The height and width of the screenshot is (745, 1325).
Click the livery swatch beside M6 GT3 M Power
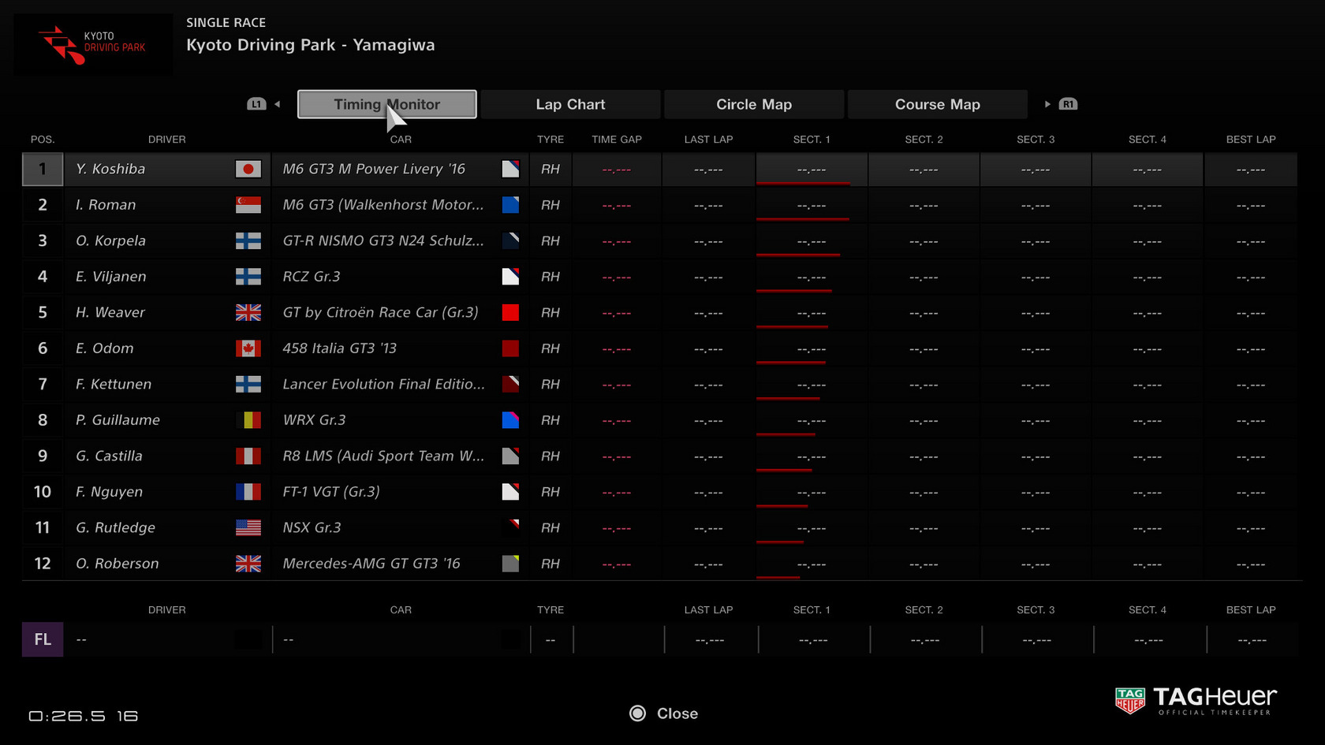510,169
